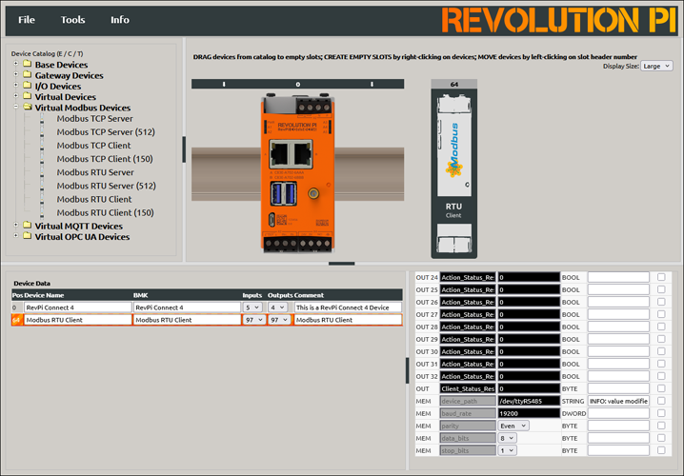This screenshot has width=684, height=476.
Task: Click the device_path value field
Action: pos(529,401)
